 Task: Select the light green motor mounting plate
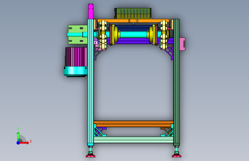point(78,34)
